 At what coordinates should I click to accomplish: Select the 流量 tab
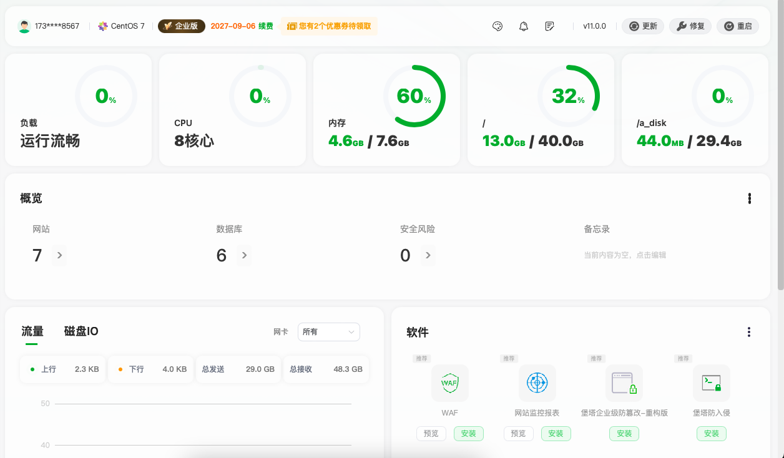point(32,331)
